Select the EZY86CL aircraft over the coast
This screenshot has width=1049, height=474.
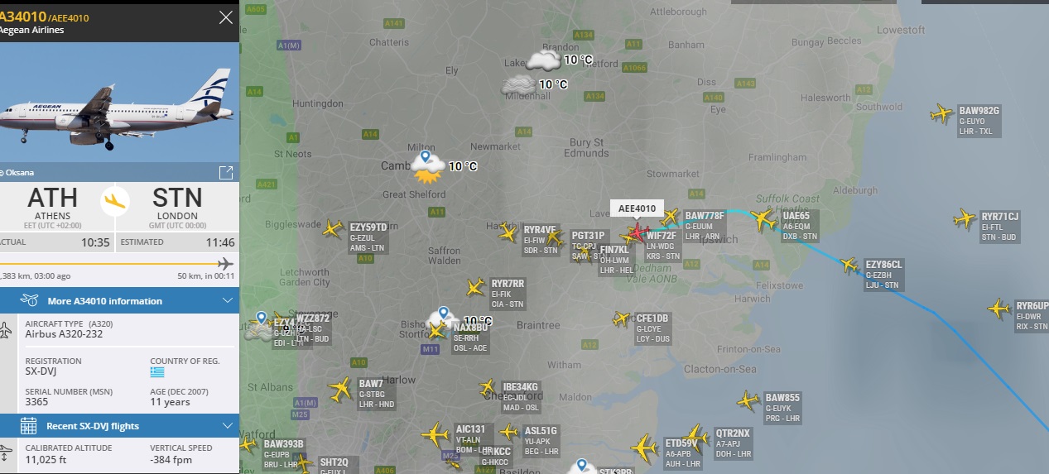click(x=849, y=266)
